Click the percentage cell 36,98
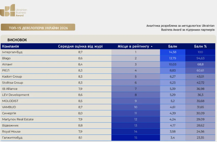The width and height of the screenshot is (217, 142). click(200, 89)
